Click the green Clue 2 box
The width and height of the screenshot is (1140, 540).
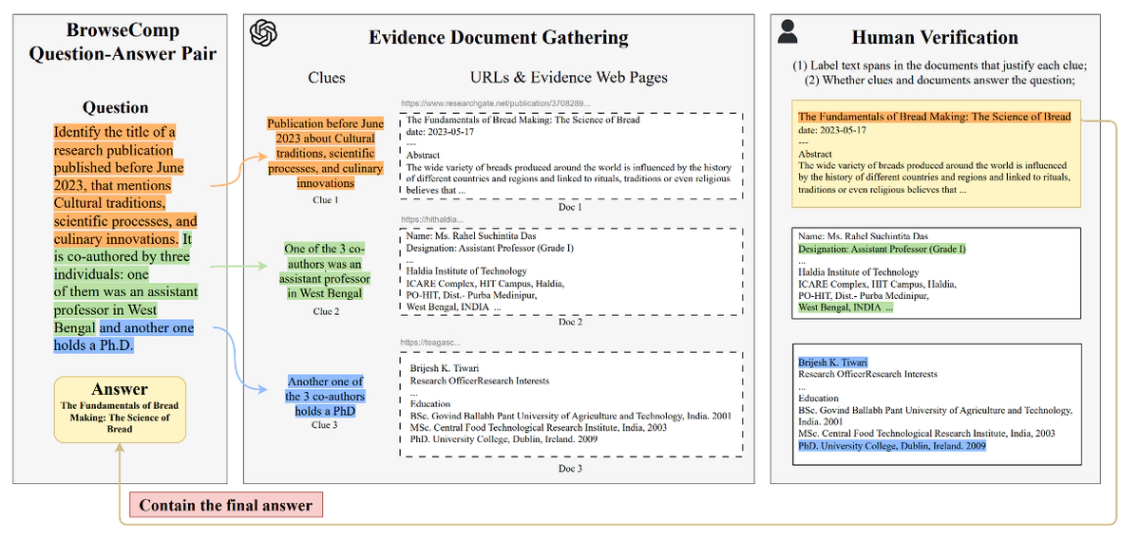[325, 270]
